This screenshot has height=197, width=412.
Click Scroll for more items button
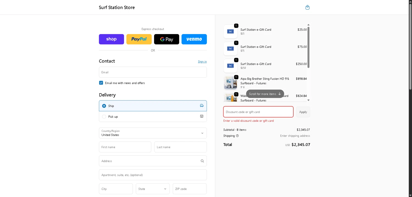coord(265,94)
